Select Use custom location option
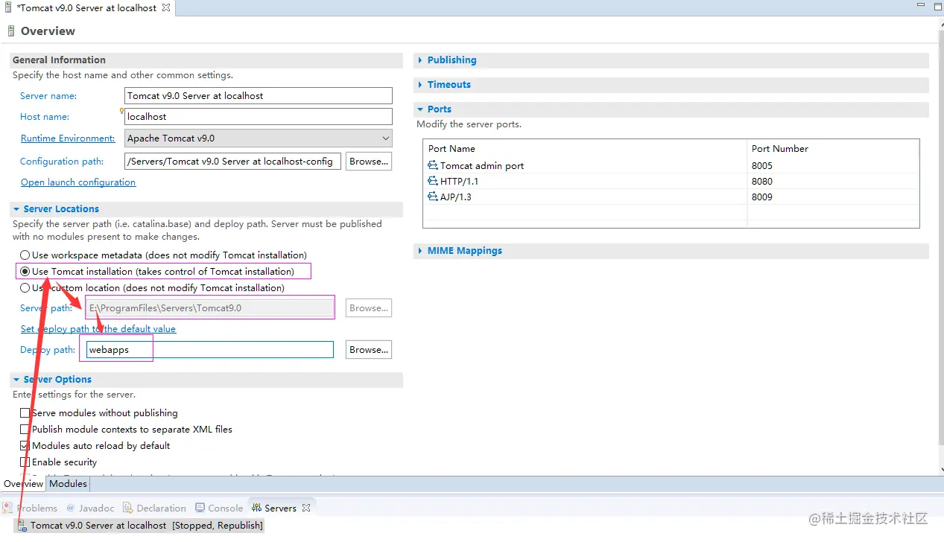Viewport: 944px width, 542px height. coord(25,287)
